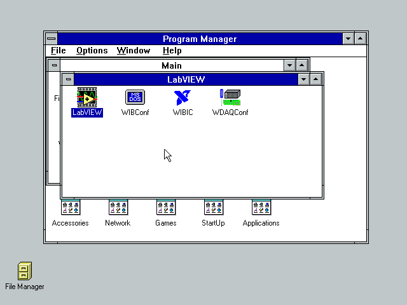Open the Main window control menu box
This screenshot has width=407, height=305.
click(55, 65)
